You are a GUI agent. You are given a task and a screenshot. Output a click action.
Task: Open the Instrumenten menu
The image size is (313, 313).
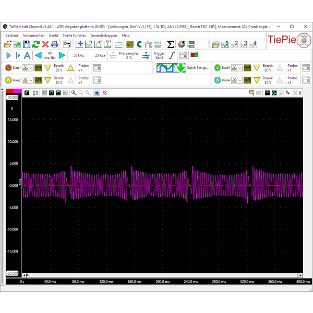click(33, 35)
